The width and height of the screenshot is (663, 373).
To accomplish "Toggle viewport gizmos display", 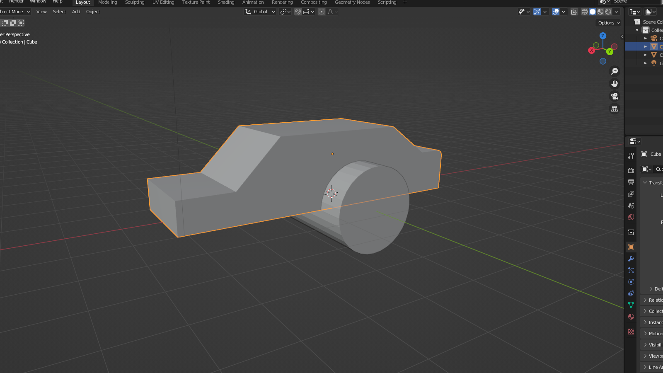I will click(537, 12).
